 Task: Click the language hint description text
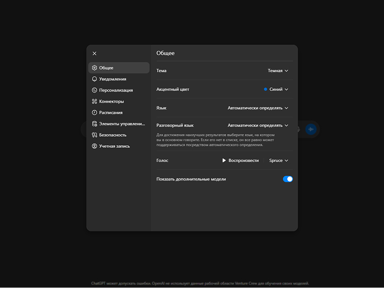click(x=216, y=140)
